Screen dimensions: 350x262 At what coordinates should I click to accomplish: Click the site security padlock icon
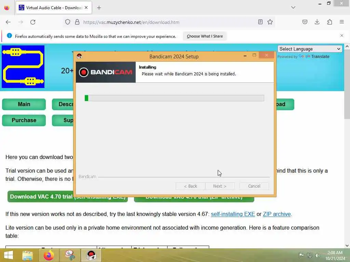[x=77, y=22]
